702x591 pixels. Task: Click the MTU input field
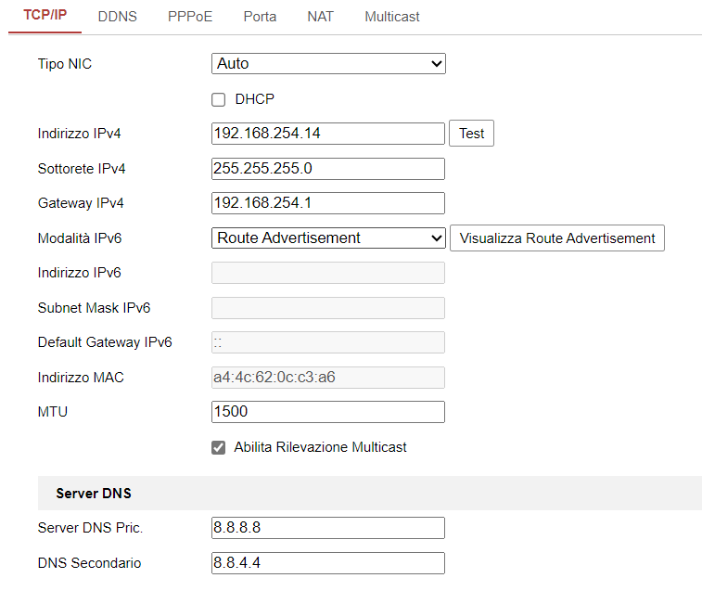coord(328,412)
